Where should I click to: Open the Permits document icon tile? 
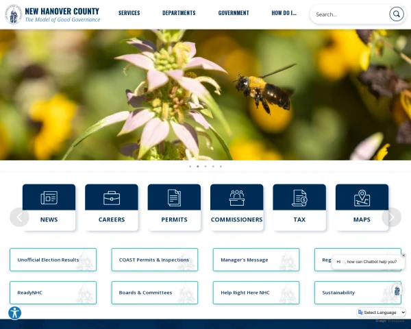(x=174, y=197)
